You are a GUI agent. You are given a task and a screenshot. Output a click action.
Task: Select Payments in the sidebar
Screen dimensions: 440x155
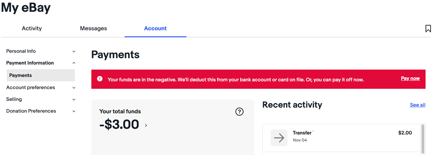(x=20, y=75)
